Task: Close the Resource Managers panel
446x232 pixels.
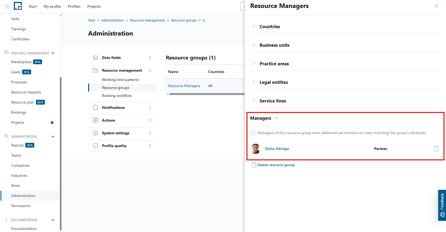Action: click(x=436, y=6)
